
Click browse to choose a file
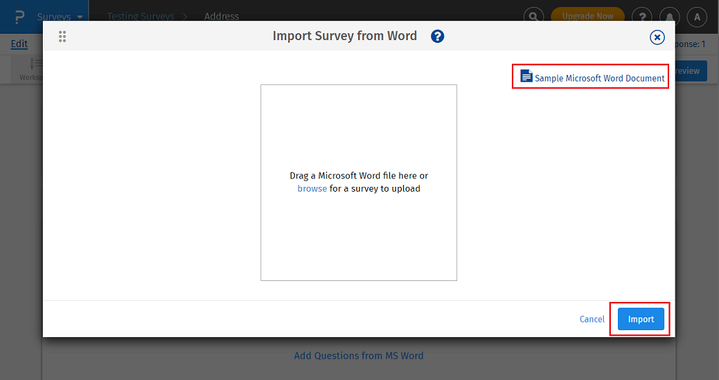[312, 189]
